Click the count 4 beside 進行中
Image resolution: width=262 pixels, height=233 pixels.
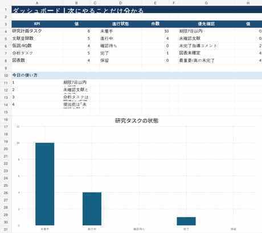point(167,38)
